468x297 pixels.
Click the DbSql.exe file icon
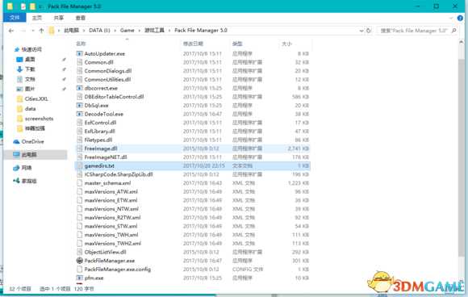79,106
